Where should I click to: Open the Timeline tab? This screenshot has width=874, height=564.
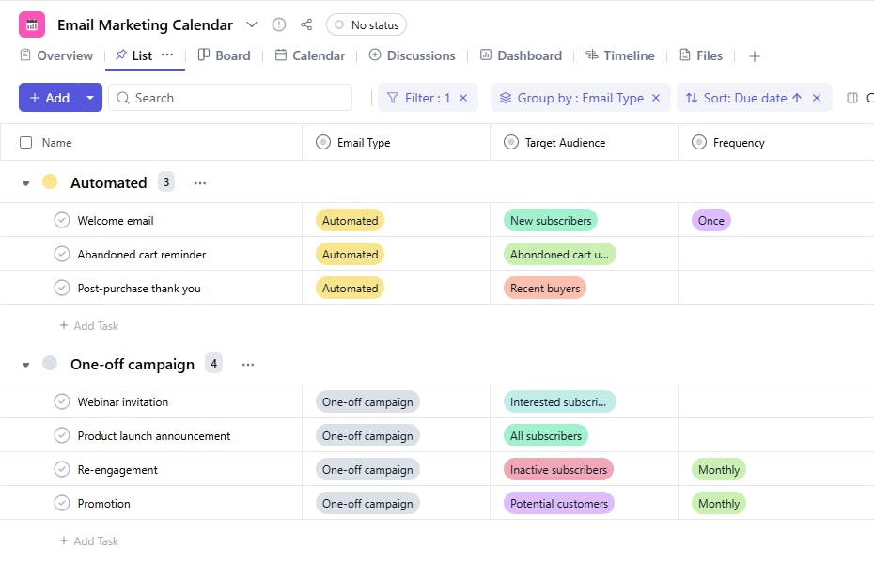619,55
